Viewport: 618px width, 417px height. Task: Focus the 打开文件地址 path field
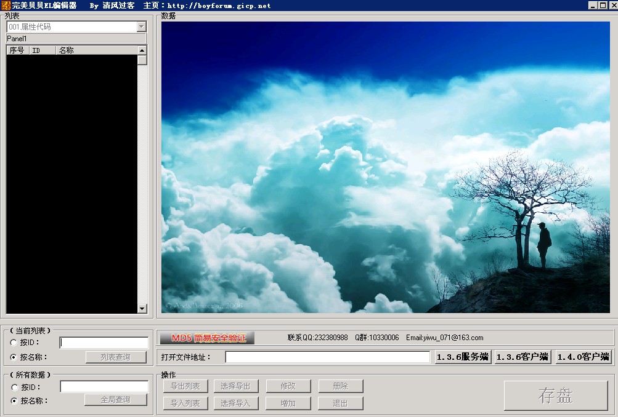pyautogui.click(x=327, y=357)
